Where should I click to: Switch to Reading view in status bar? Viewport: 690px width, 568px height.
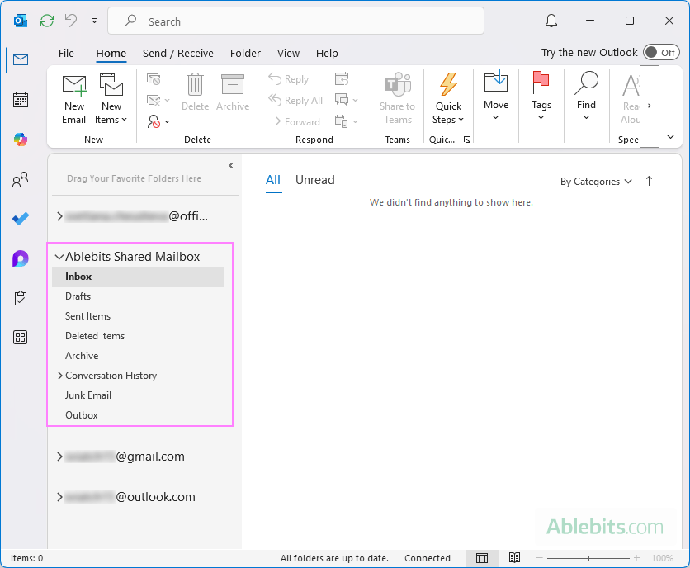point(514,558)
